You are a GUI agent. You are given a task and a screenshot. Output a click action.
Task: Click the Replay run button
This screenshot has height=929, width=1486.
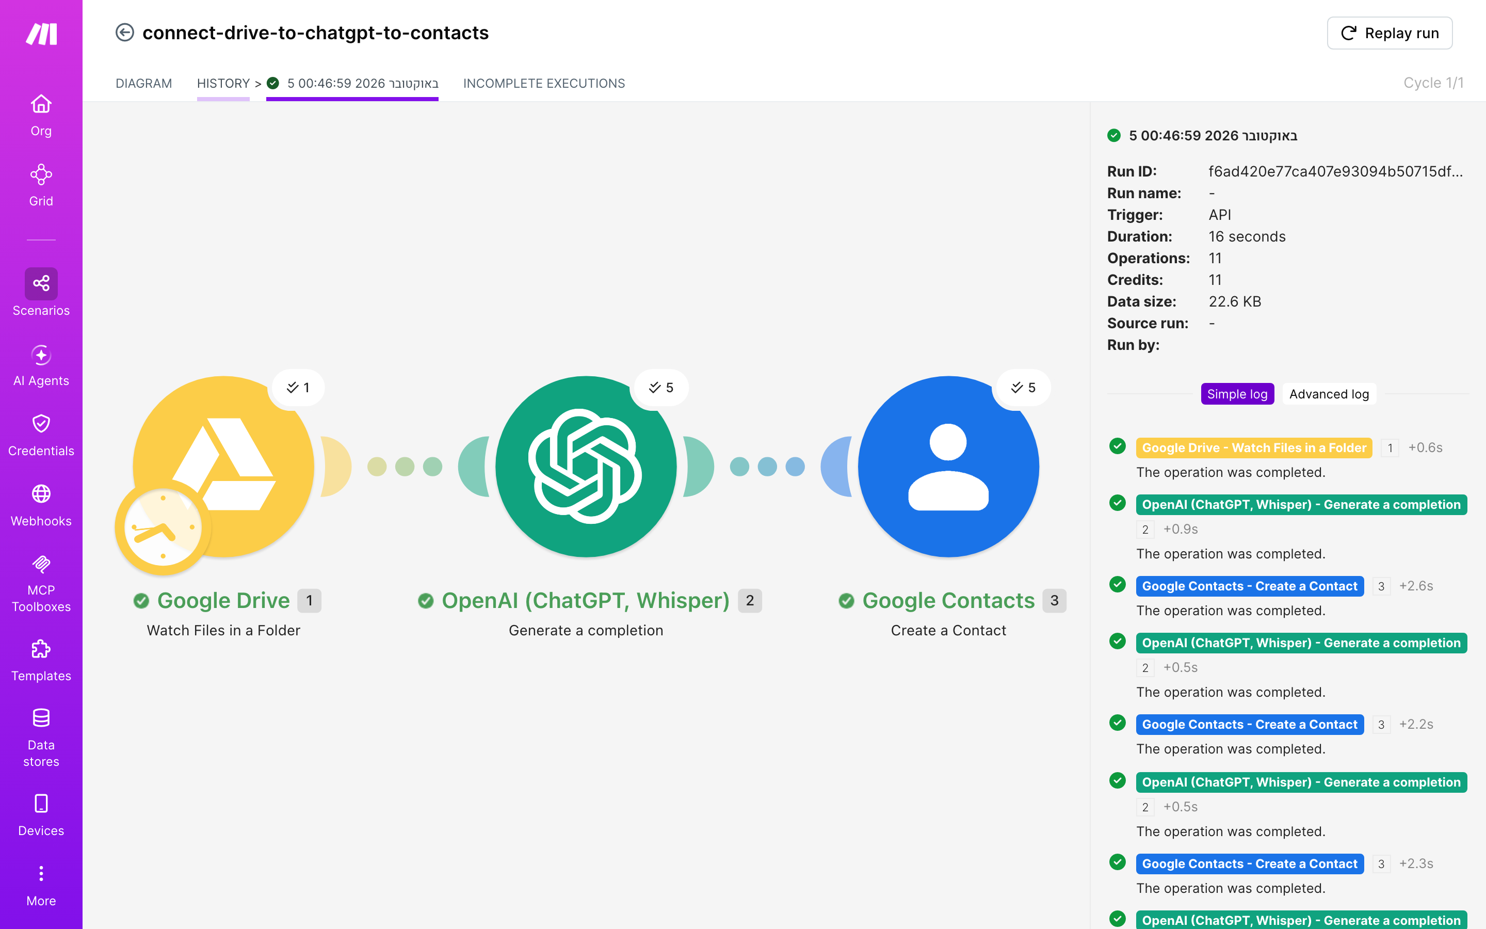click(x=1390, y=33)
